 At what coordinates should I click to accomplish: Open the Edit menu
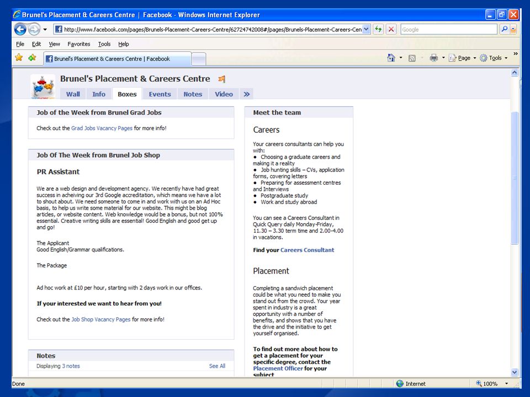pyautogui.click(x=36, y=44)
